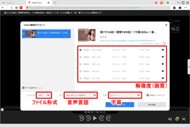This screenshot has height=127, width=190.
Task: Click the 02:31:21 duration text
Action: [x=103, y=37]
